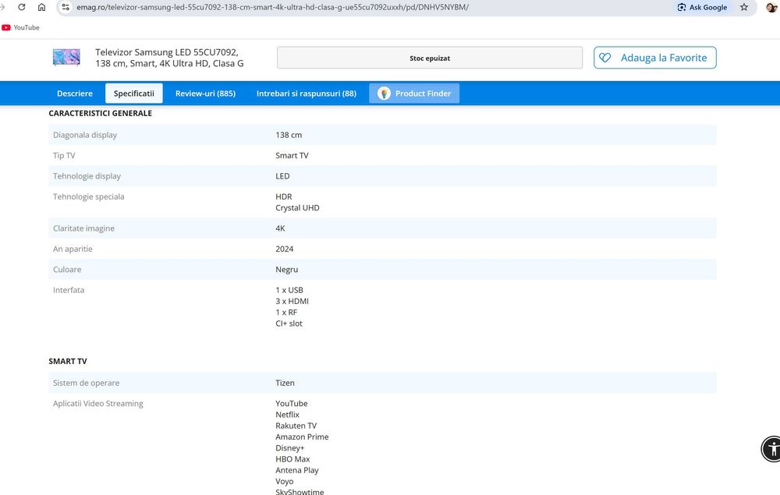Open the Product Finder tab

(x=414, y=94)
